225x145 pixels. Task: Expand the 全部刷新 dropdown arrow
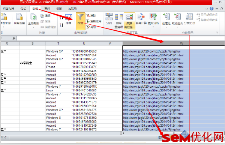33,27
